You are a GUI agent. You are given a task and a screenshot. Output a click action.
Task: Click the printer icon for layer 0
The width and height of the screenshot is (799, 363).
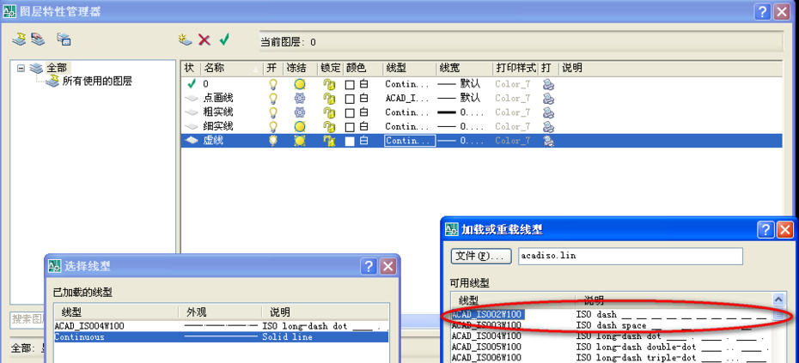click(x=548, y=85)
